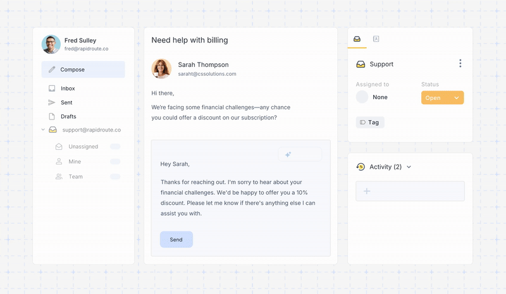Switch to the inbox tab in right panel
The width and height of the screenshot is (506, 294).
pyautogui.click(x=357, y=39)
